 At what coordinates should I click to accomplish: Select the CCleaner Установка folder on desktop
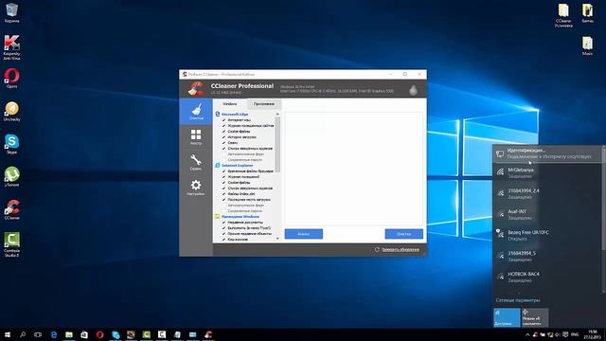click(x=563, y=15)
